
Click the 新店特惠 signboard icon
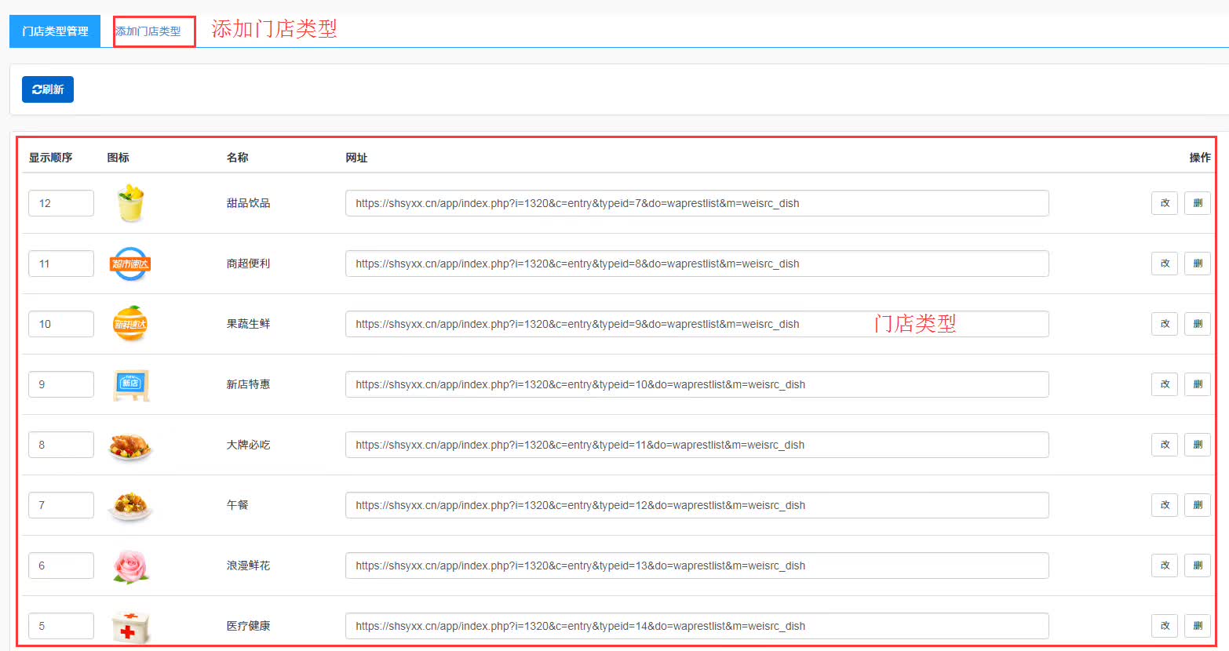pos(130,384)
